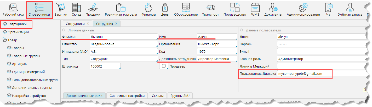Image resolution: width=372 pixels, height=107 pixels.
Task: Collapse the Товар folder in sidebar
Action: pyautogui.click(x=5, y=40)
